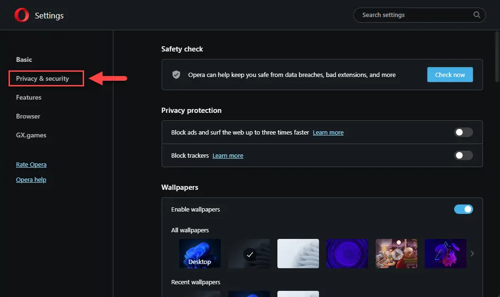Image resolution: width=500 pixels, height=297 pixels.
Task: Open Learn more about Block trackers
Action: pyautogui.click(x=228, y=156)
